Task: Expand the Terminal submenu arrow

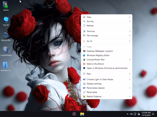Action: tap(130, 31)
